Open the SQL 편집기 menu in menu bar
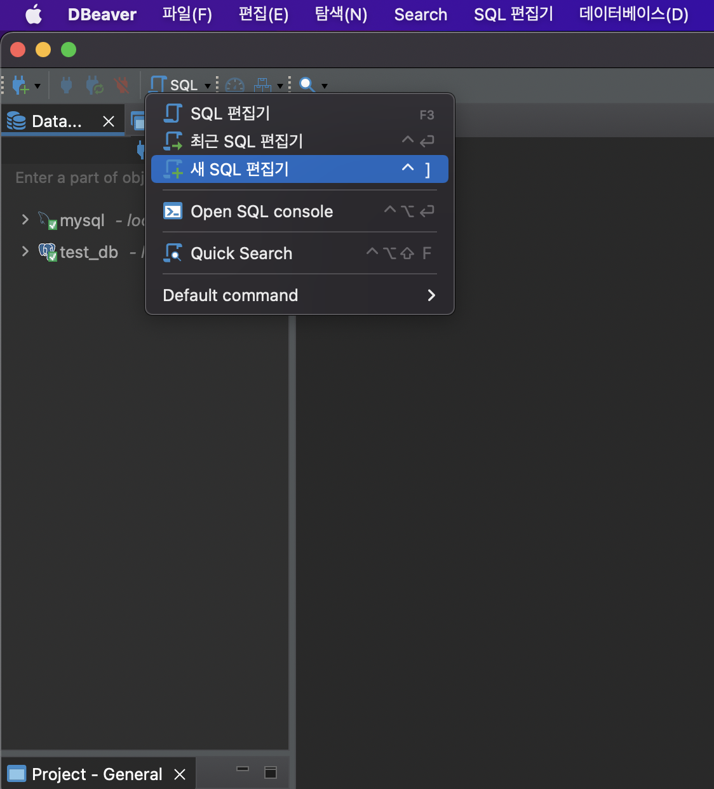Image resolution: width=714 pixels, height=789 pixels. pos(514,14)
